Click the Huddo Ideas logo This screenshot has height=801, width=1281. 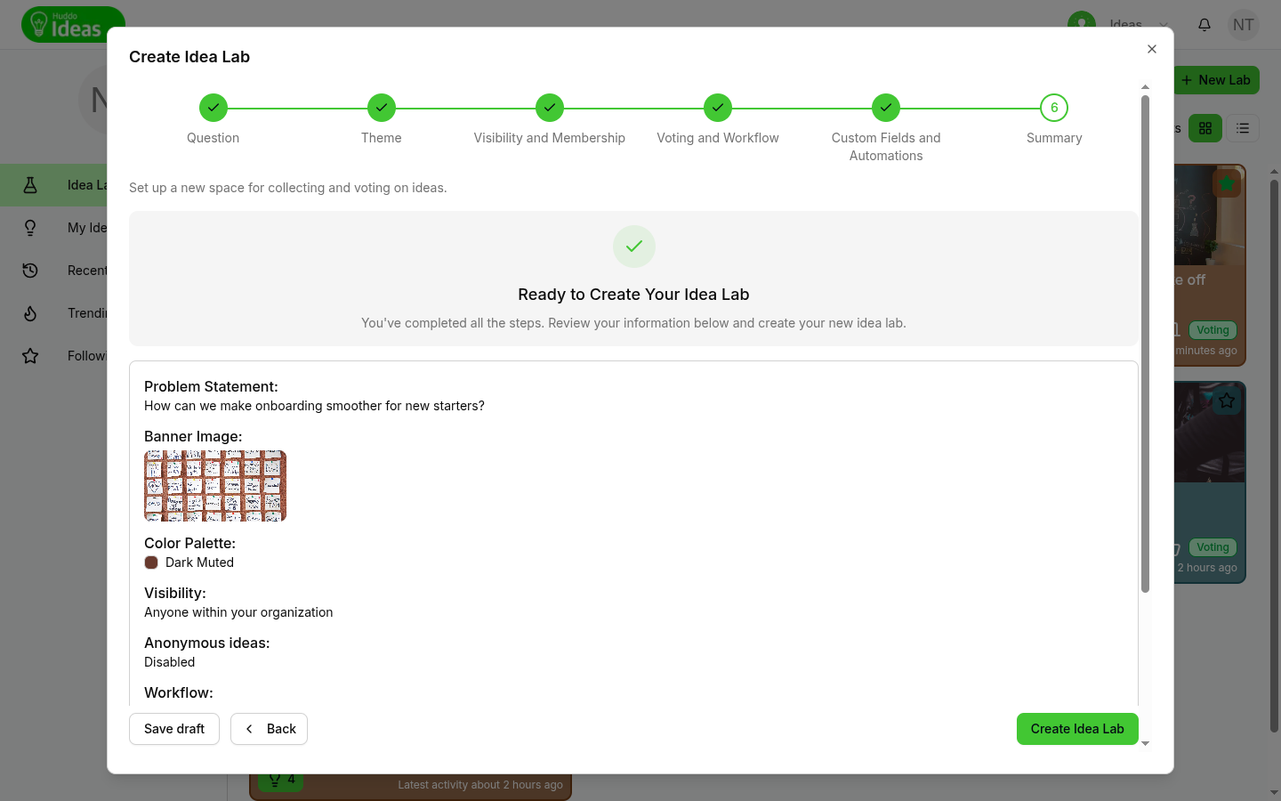(x=73, y=25)
